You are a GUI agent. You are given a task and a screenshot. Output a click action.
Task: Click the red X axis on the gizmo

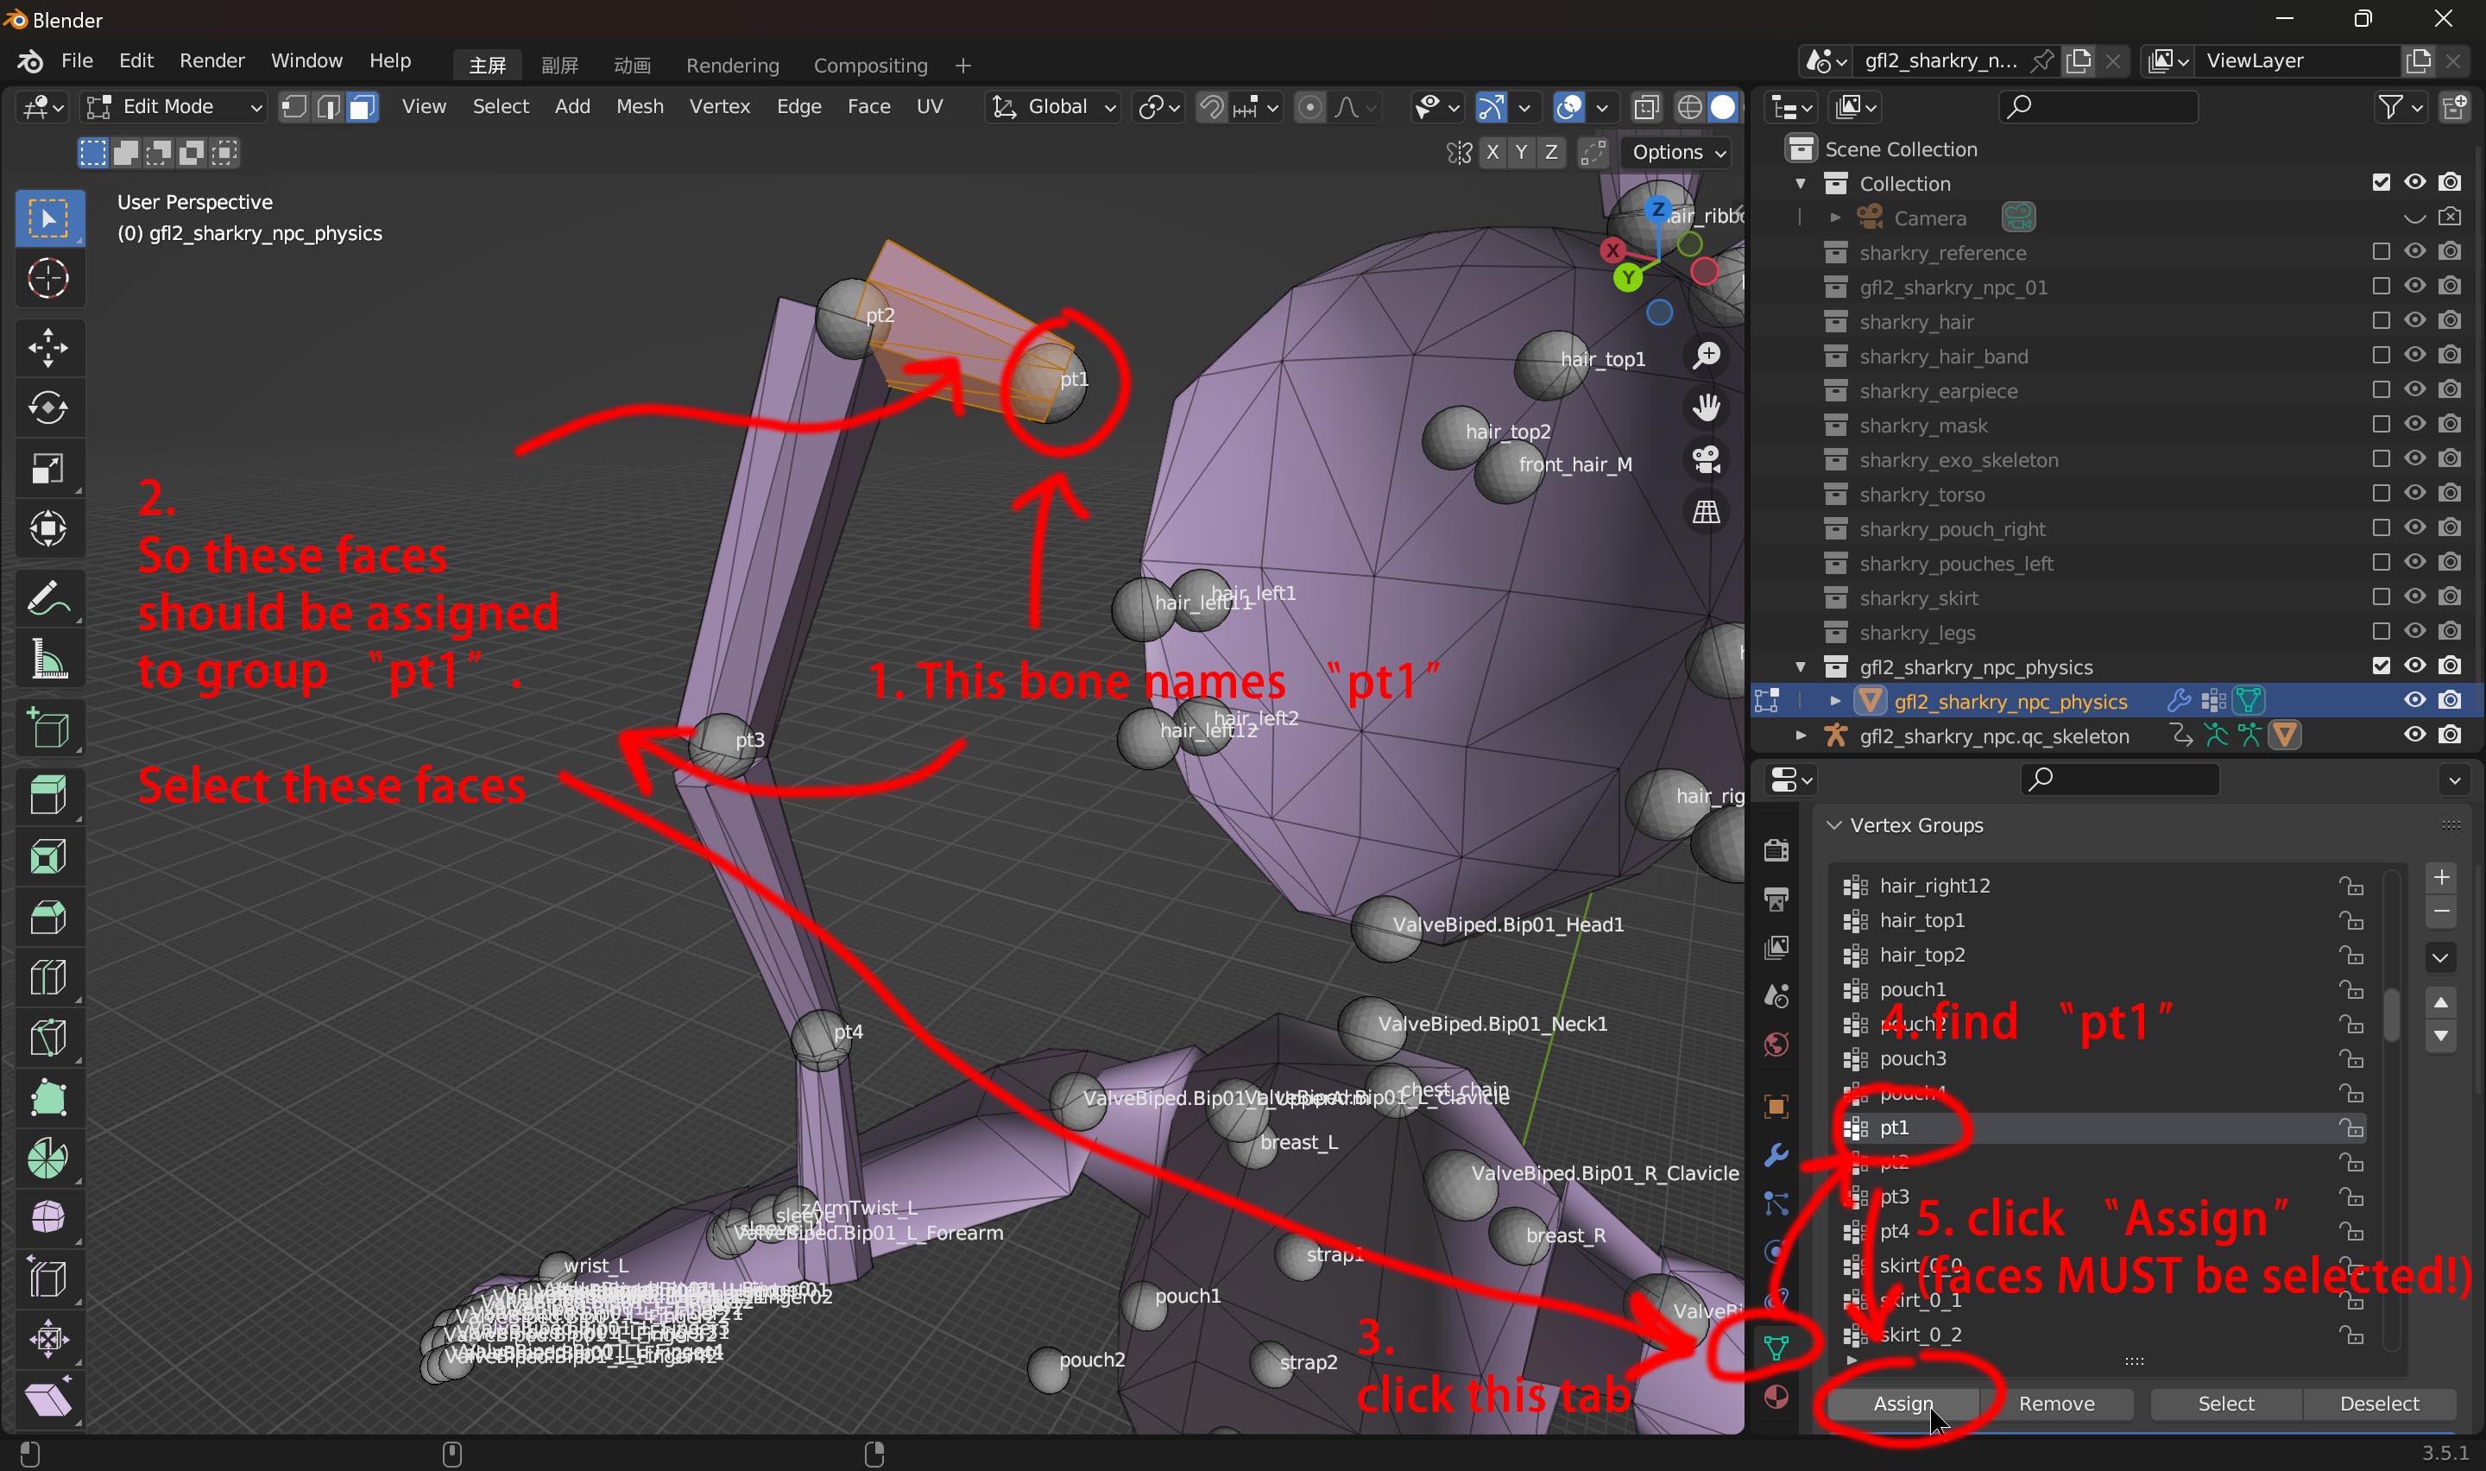(1613, 249)
